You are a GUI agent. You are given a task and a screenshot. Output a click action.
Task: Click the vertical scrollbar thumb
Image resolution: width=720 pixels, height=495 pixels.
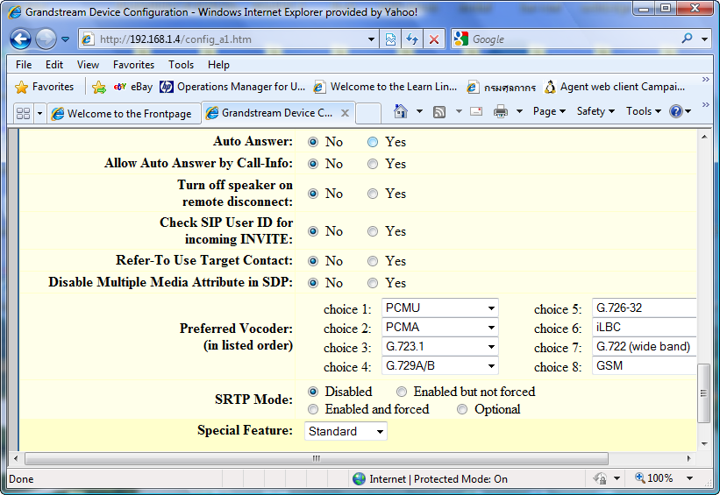[x=703, y=392]
